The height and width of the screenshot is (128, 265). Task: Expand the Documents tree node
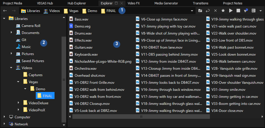tap(11, 33)
